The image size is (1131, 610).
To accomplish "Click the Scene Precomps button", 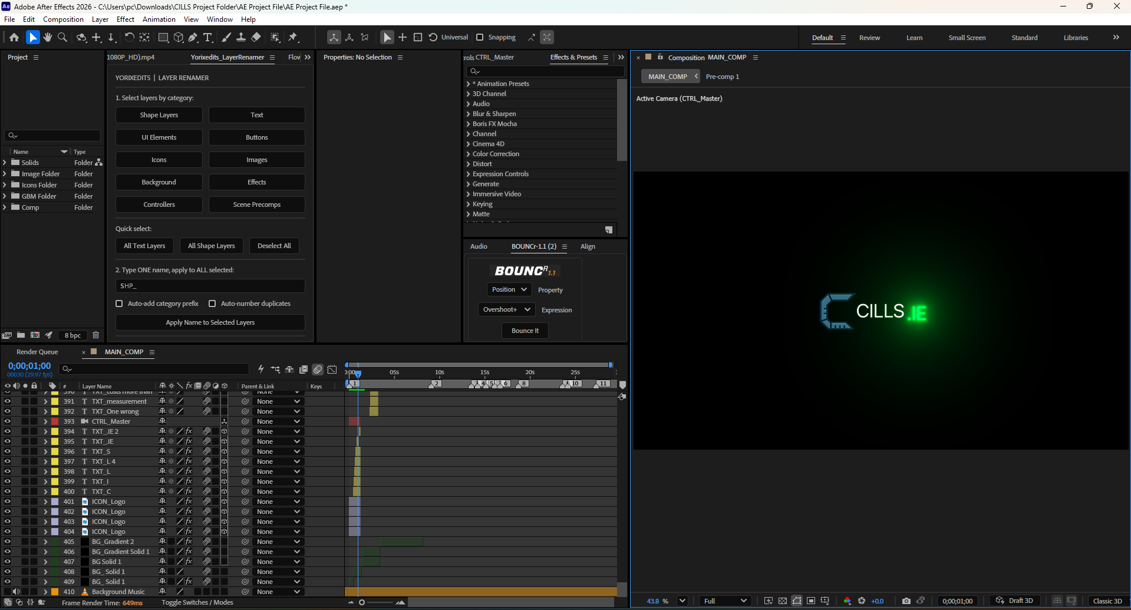I will pyautogui.click(x=257, y=205).
